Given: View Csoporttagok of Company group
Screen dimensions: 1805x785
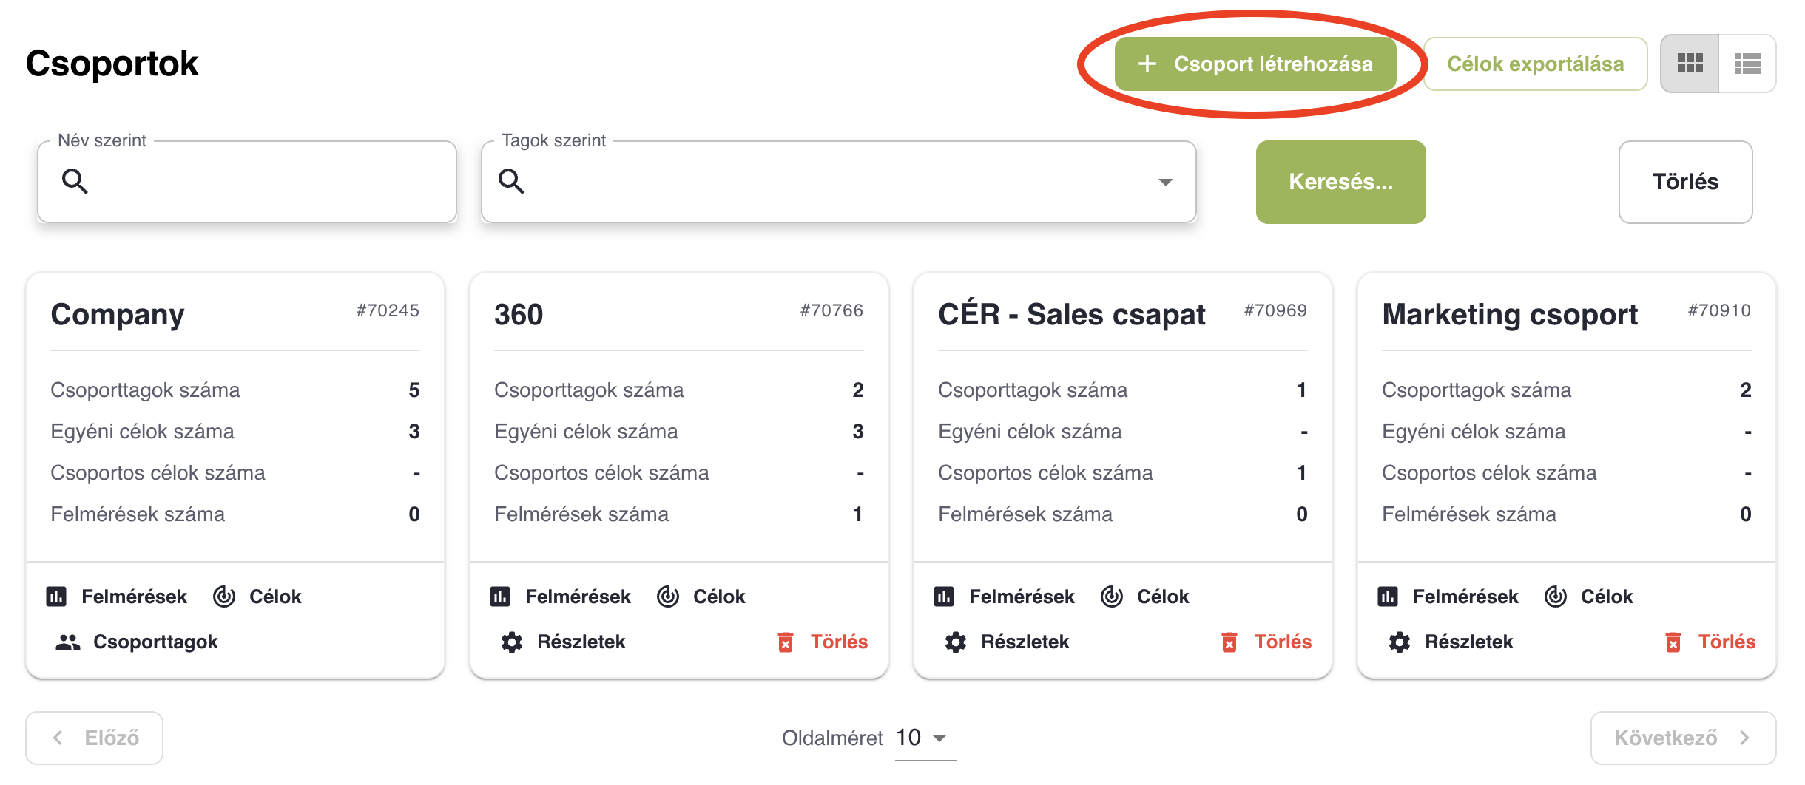Looking at the screenshot, I should pos(137,642).
